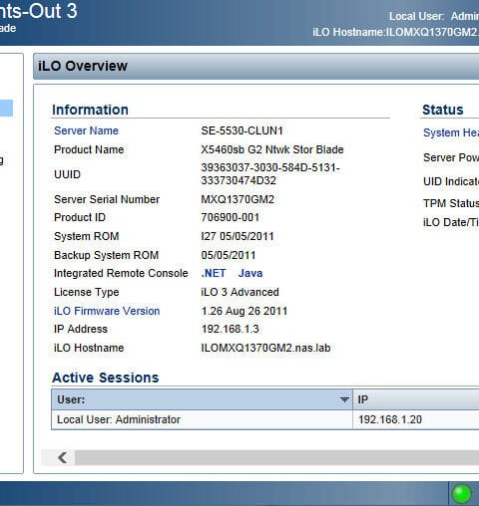Open the Server Name link
Screen dimensions: 479x506
click(x=86, y=130)
